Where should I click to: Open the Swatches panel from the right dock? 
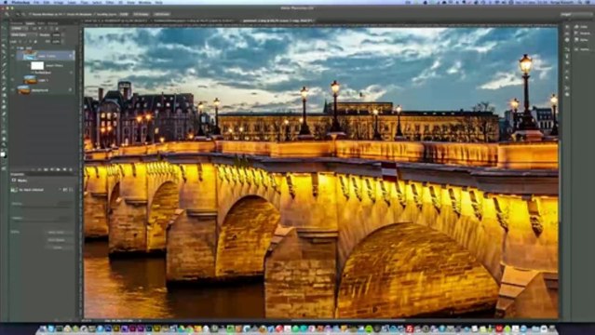tap(581, 33)
